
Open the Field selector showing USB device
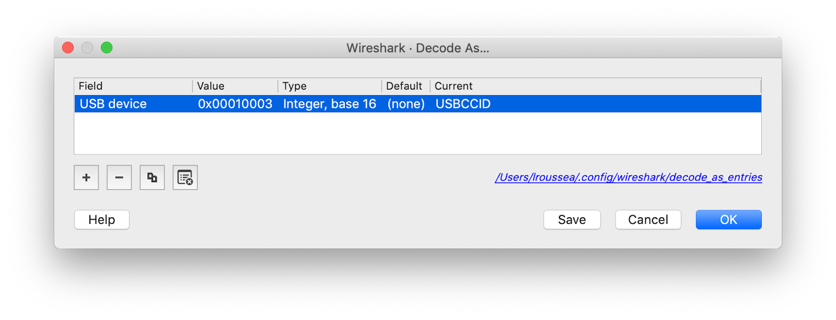(112, 104)
